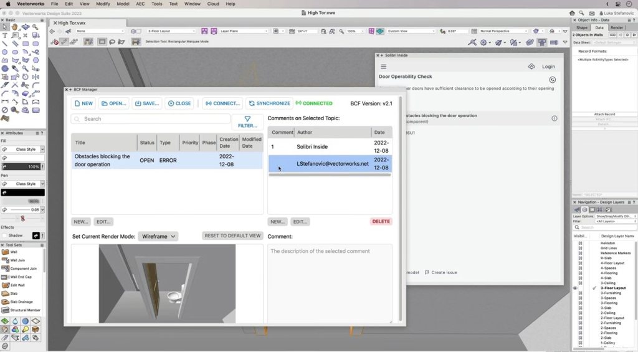This screenshot has height=352, width=638.
Task: Click the refresh icon for Door Operability Check
Action: tap(553, 80)
